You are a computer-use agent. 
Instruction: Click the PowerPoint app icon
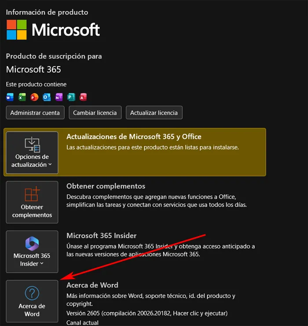point(34,97)
